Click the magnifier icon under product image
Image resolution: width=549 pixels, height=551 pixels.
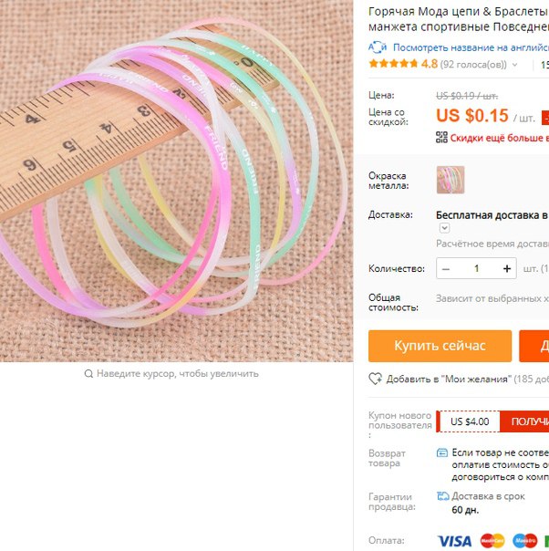point(88,373)
